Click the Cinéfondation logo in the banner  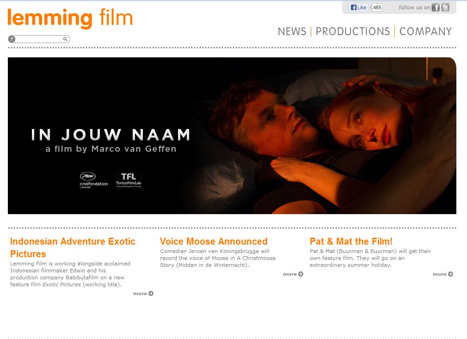93,180
